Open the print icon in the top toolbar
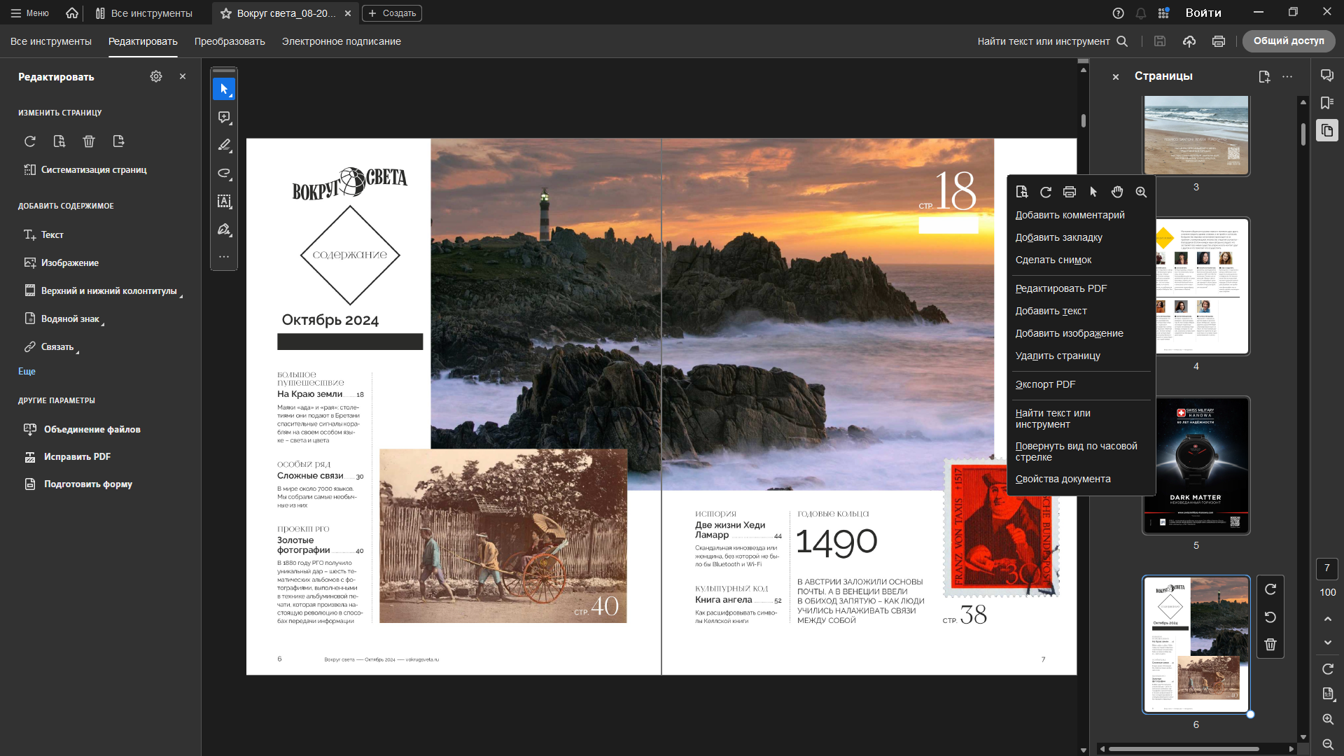1344x756 pixels. 1219,41
